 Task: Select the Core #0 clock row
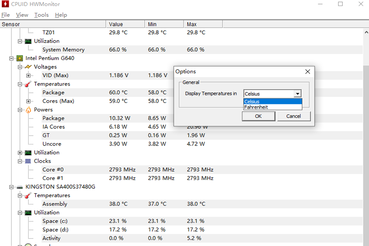pos(202,170)
